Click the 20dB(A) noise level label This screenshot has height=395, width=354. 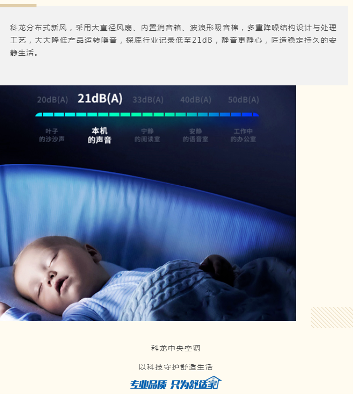click(x=53, y=100)
